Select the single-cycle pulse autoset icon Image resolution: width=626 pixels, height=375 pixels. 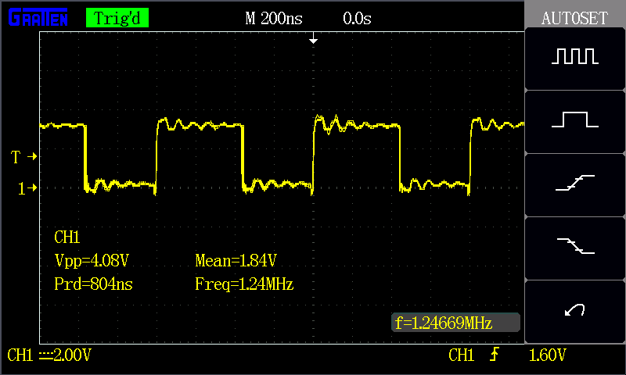click(x=575, y=120)
